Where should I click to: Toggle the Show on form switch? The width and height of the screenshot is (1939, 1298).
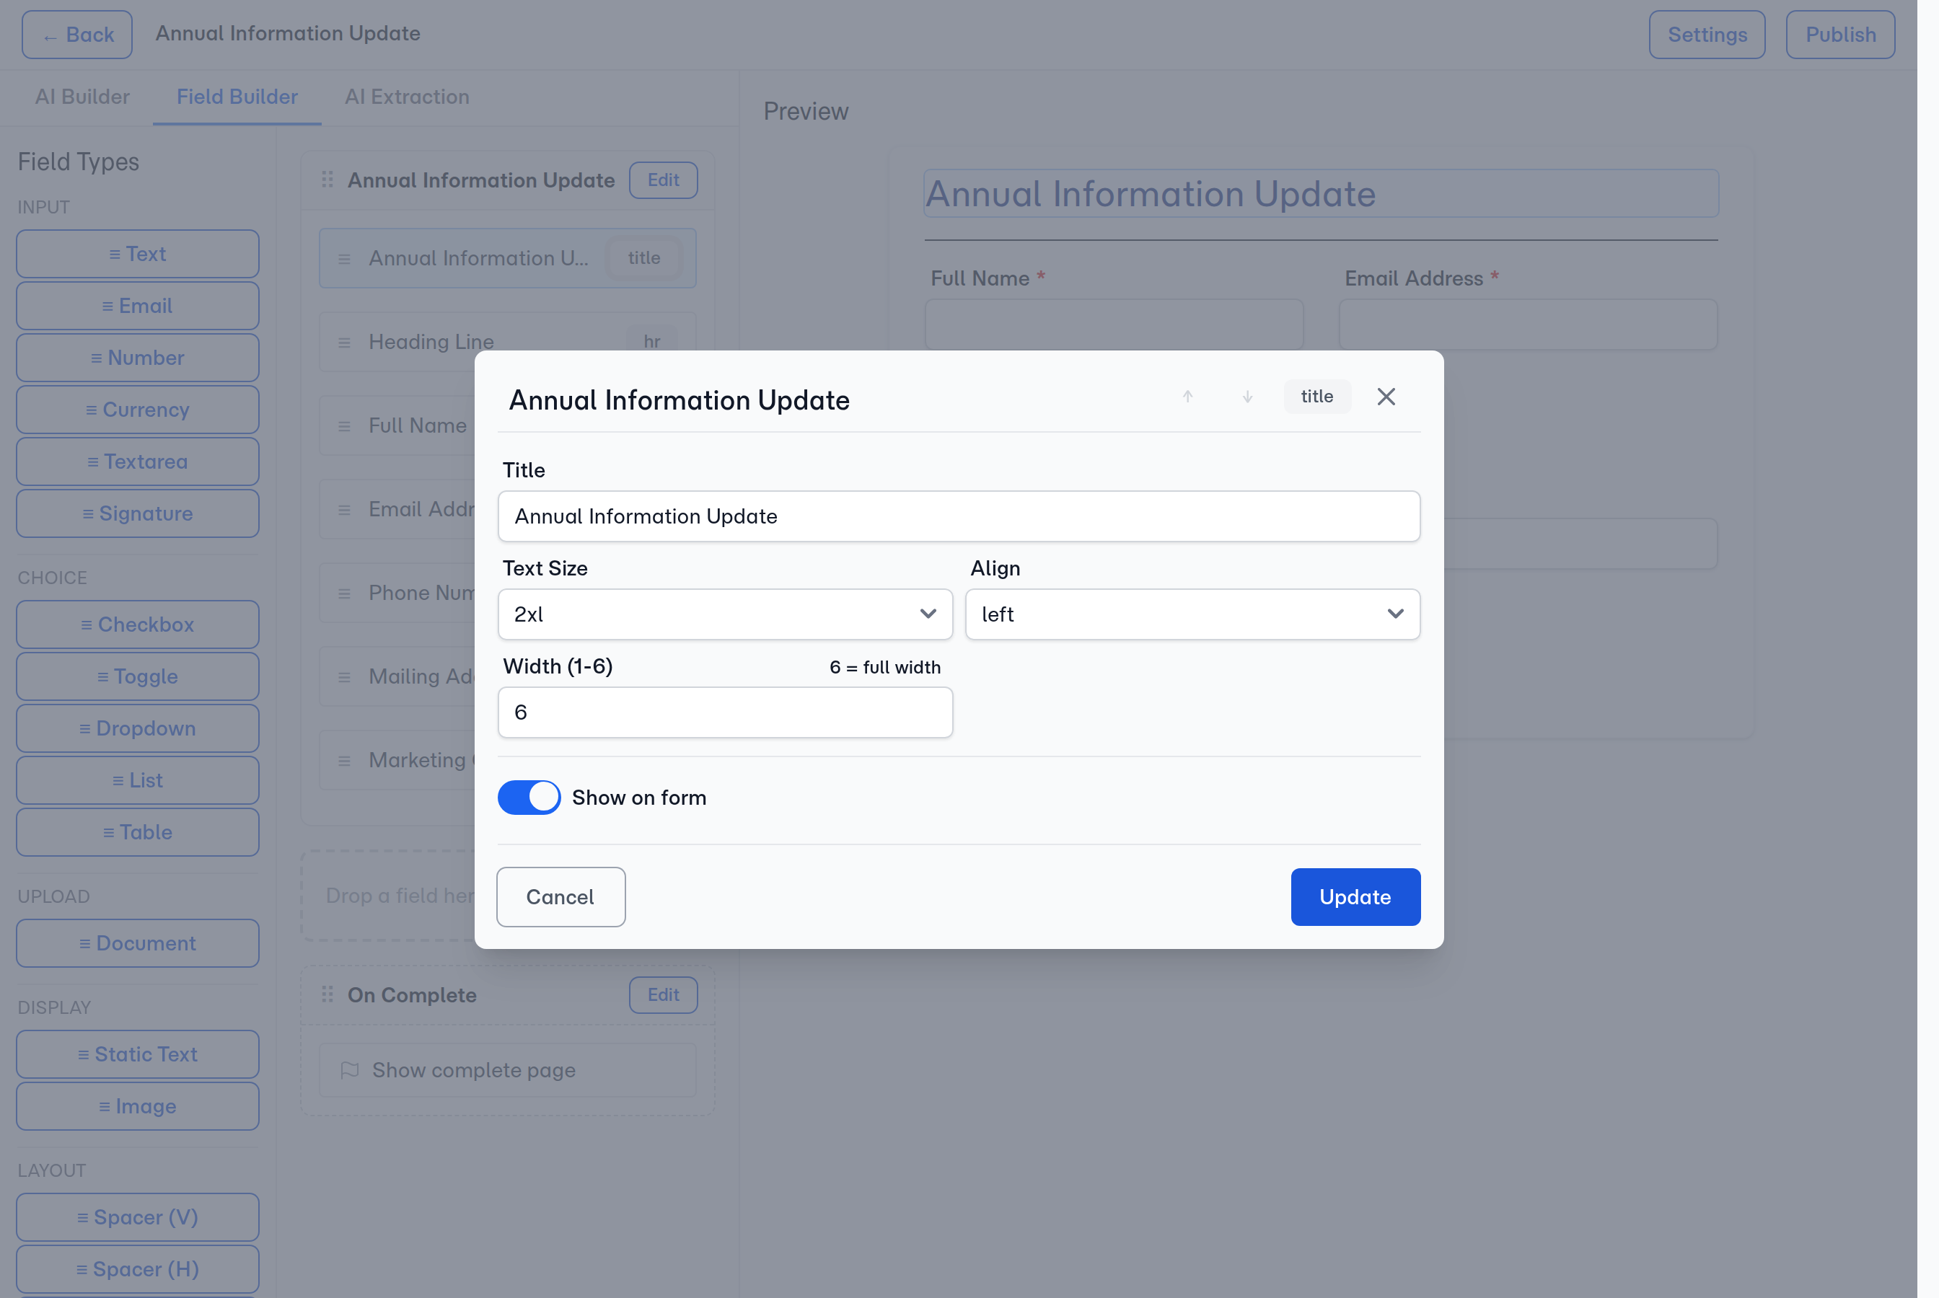(529, 797)
